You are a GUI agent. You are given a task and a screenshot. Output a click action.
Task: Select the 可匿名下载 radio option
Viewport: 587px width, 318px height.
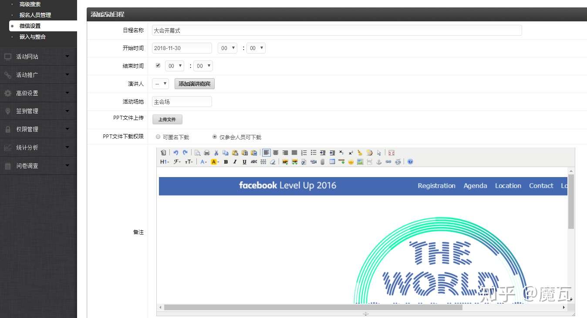158,137
